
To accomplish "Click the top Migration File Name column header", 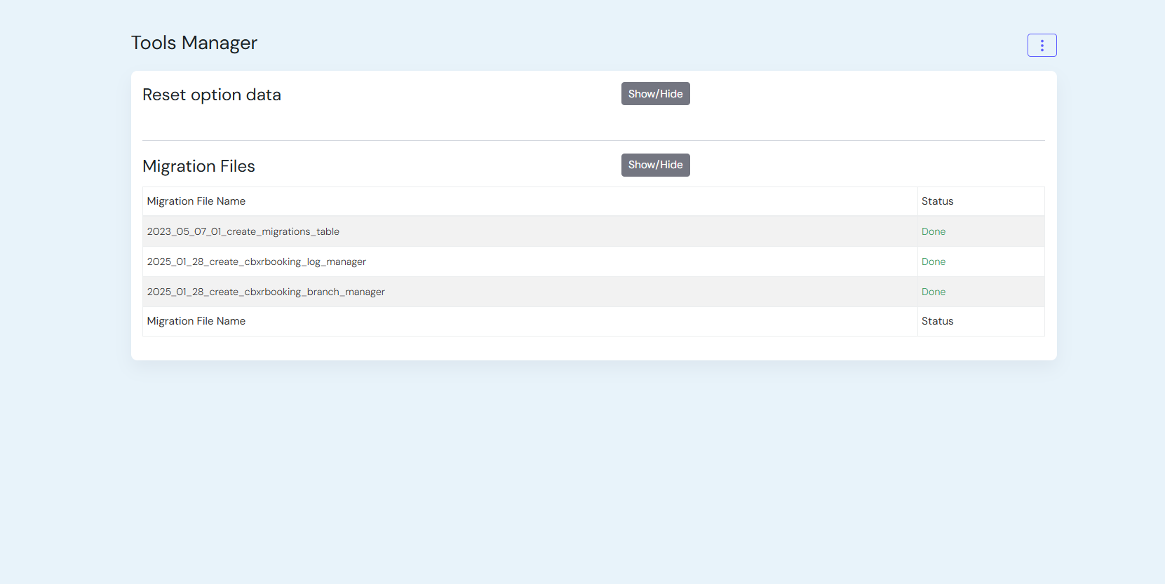I will tap(196, 201).
